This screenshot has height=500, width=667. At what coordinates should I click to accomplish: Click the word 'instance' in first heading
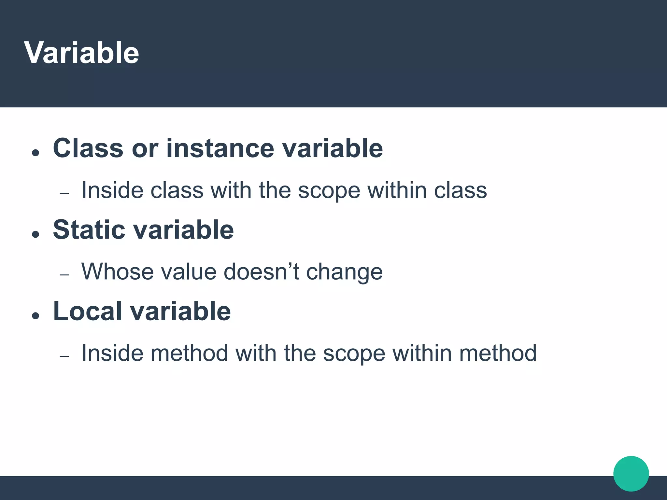pos(220,148)
